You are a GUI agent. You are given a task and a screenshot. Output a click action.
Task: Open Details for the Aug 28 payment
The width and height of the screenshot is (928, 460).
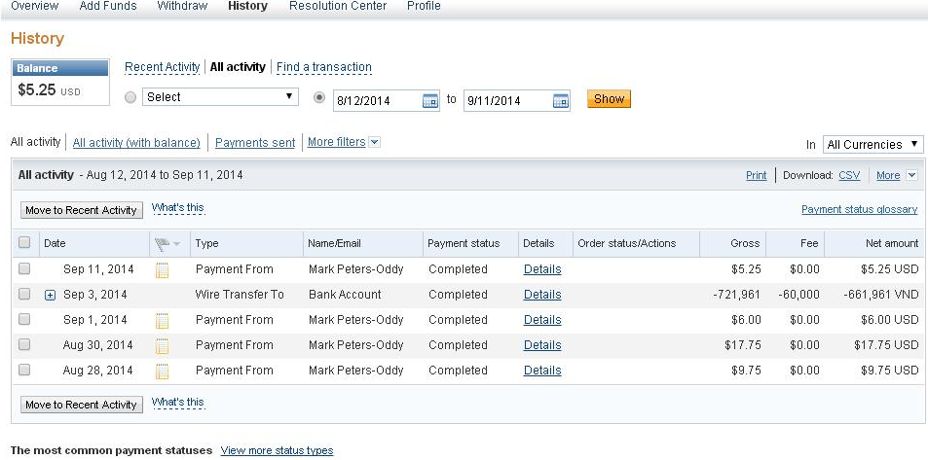542,371
